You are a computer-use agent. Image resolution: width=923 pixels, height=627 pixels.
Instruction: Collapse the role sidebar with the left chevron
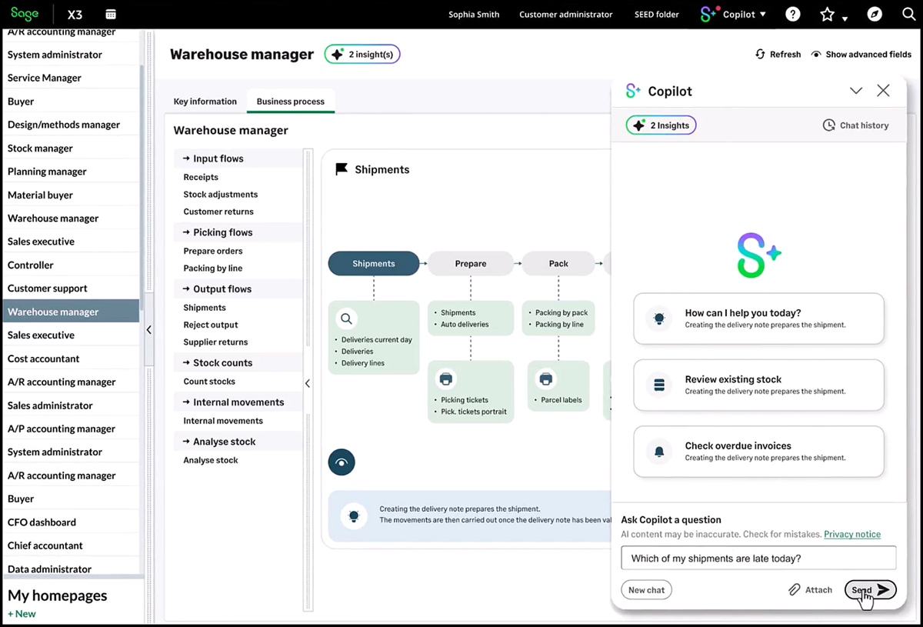[148, 329]
